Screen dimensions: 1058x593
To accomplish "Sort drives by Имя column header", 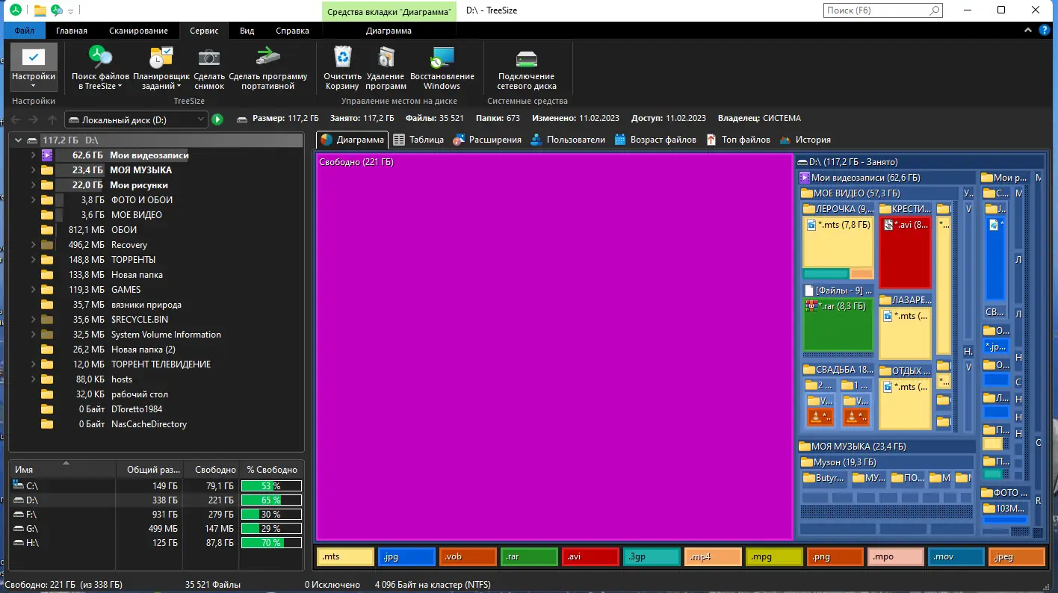I will point(63,470).
